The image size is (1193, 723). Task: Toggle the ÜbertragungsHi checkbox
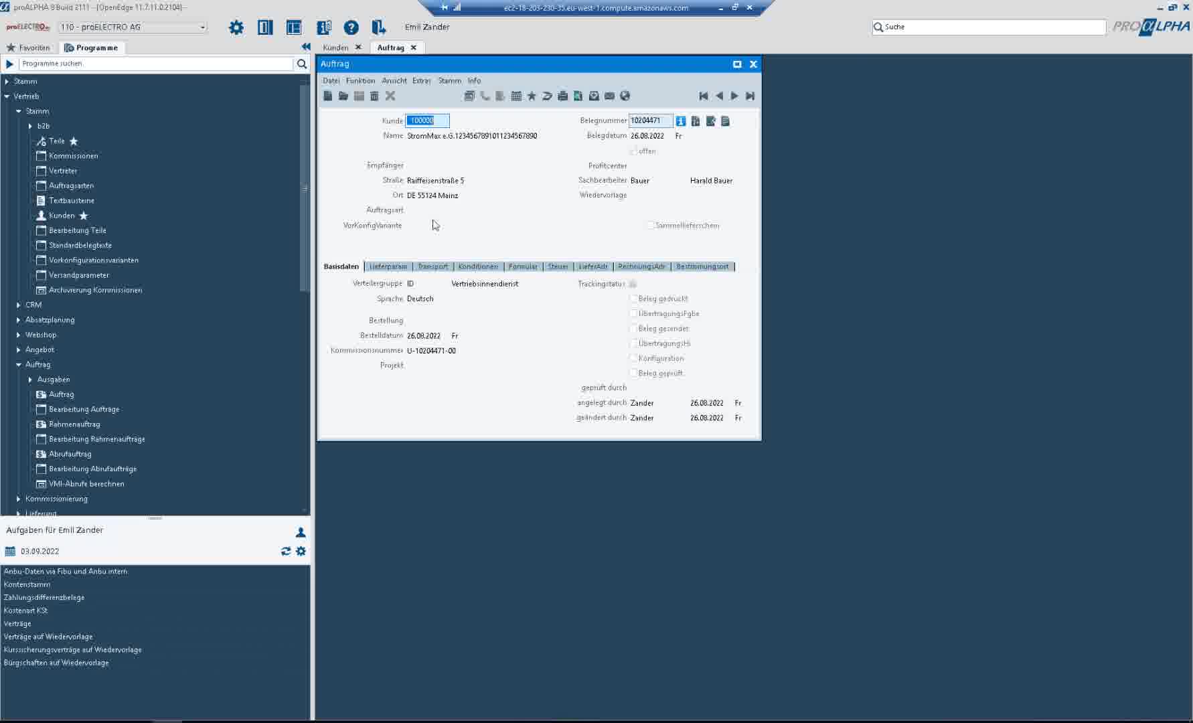tap(633, 343)
